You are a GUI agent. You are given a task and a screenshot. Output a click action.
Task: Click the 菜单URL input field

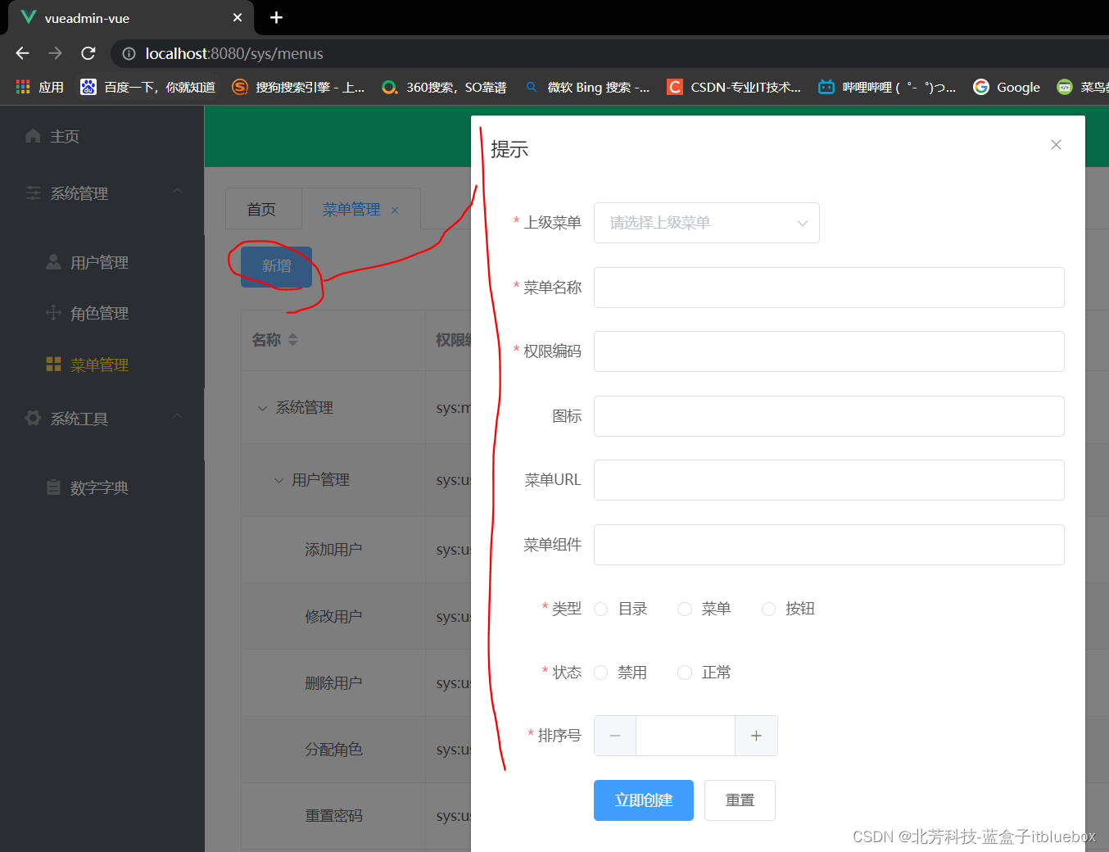829,480
